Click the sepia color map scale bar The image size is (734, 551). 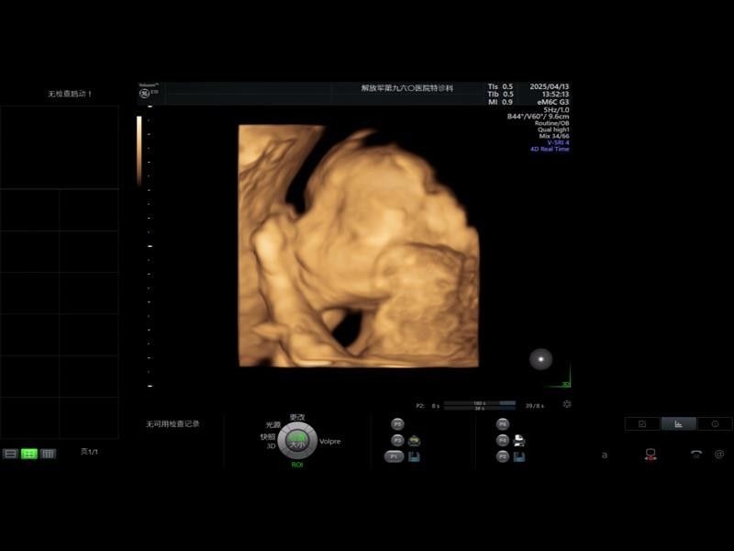(139, 151)
